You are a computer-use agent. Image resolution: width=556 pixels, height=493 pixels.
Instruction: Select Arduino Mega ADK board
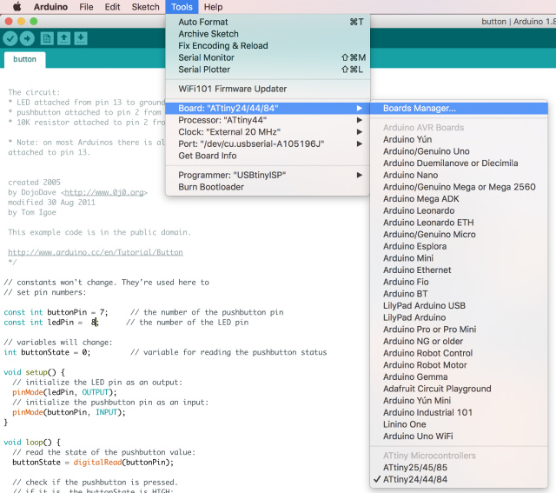[x=459, y=199]
